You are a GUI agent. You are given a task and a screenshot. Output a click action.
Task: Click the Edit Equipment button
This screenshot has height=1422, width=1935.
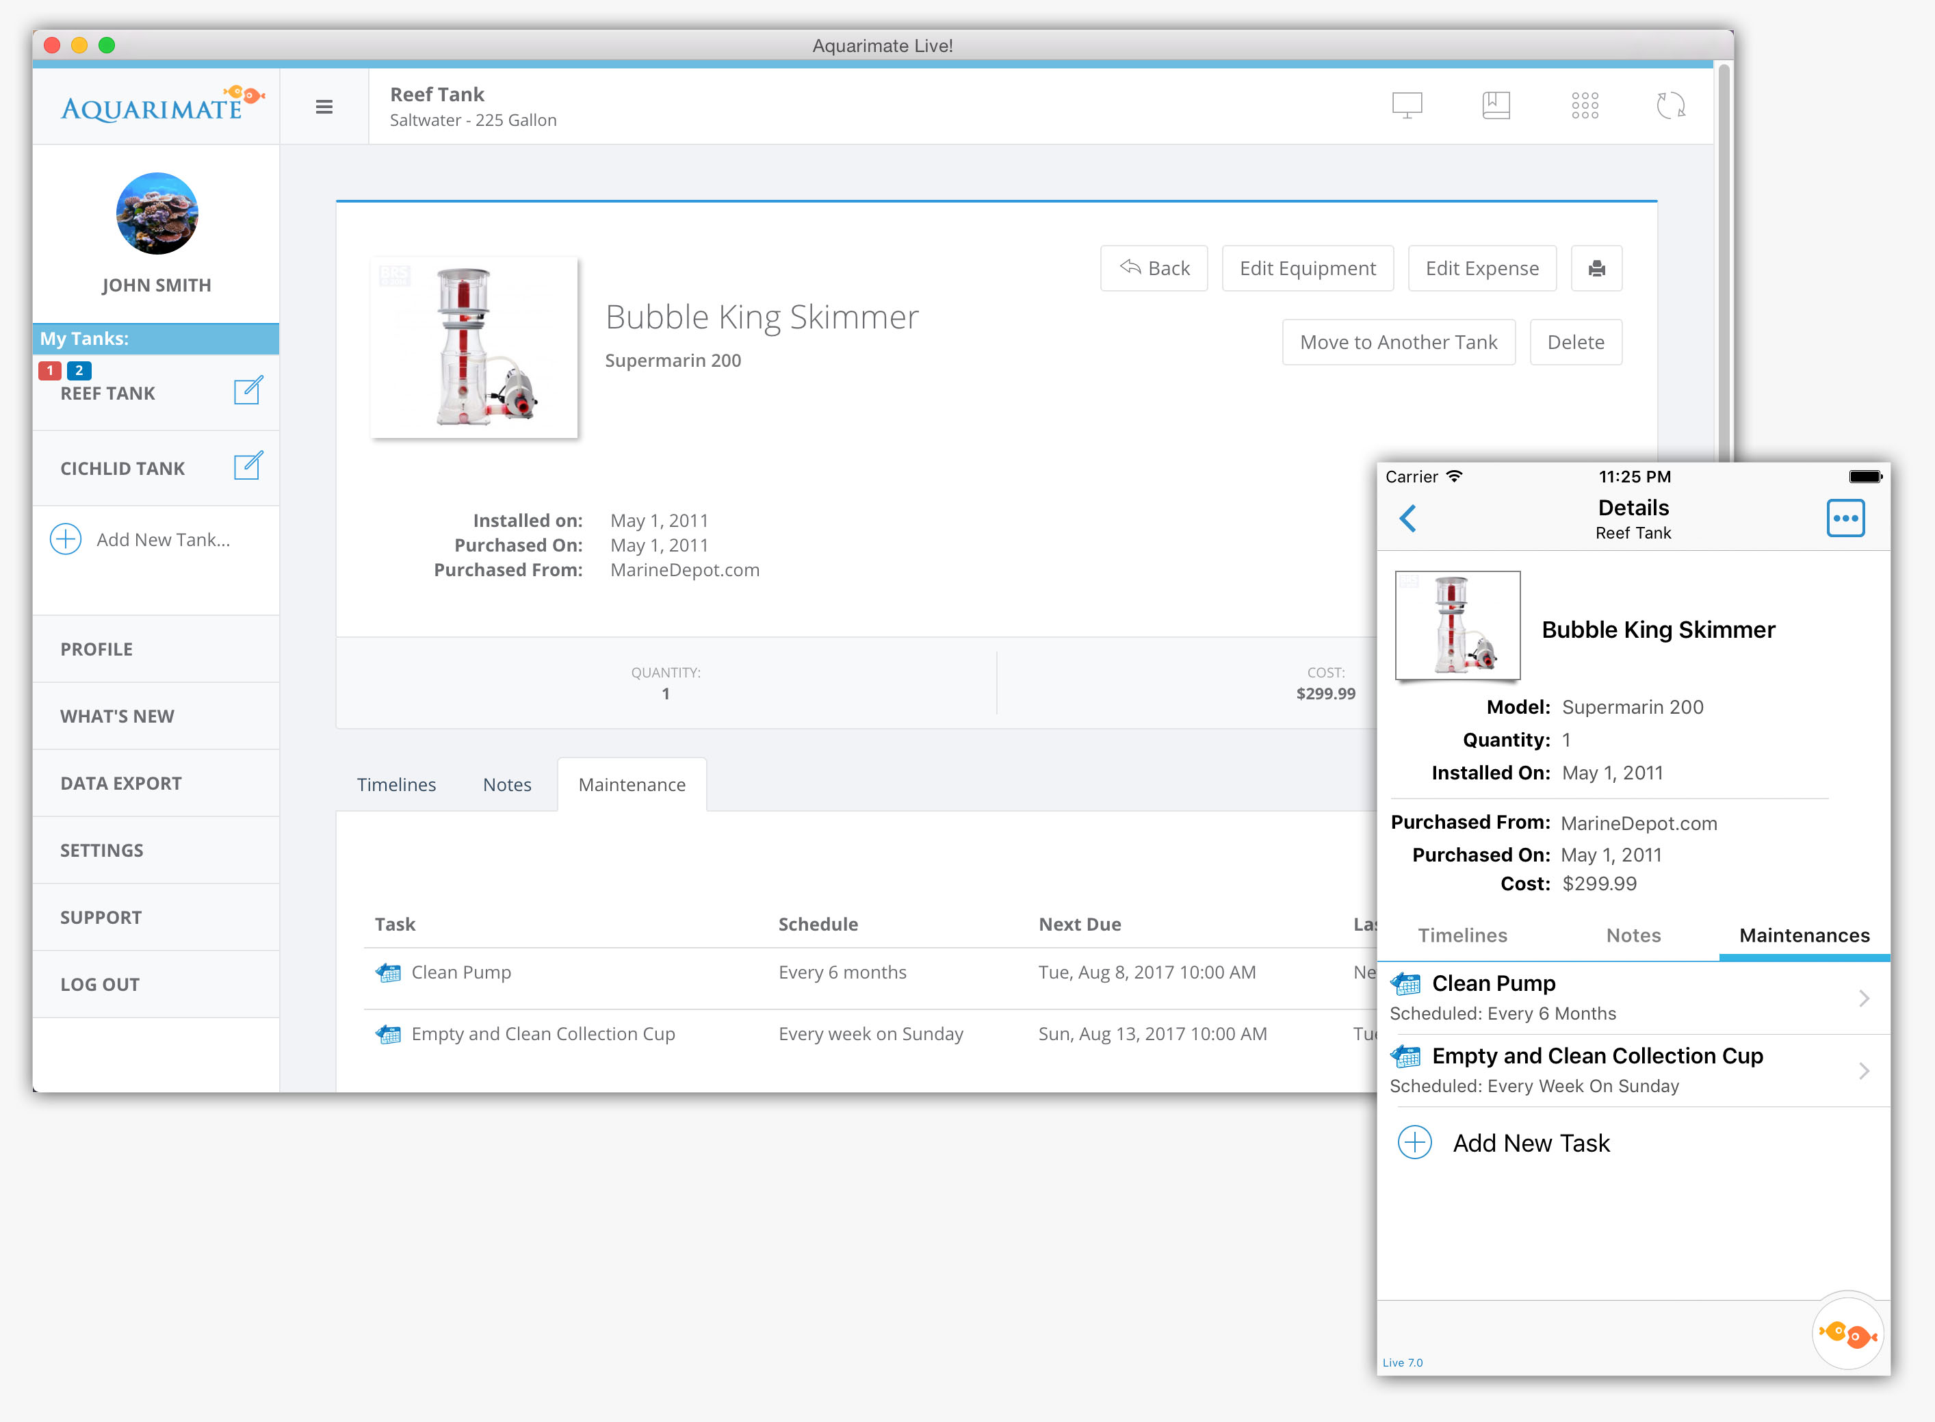point(1308,268)
